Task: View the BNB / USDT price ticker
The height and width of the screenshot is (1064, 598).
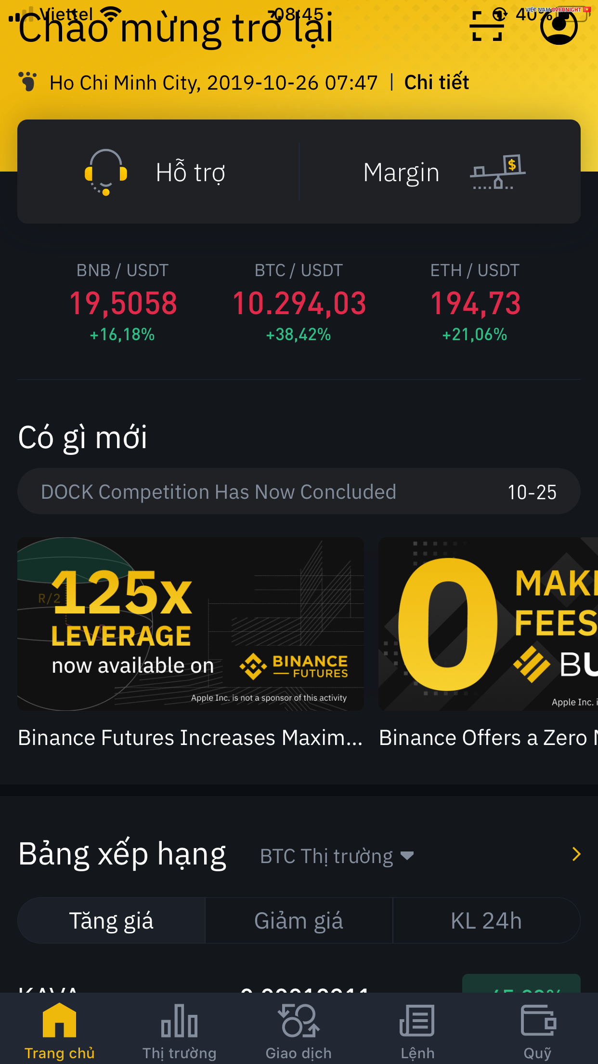Action: 123,302
